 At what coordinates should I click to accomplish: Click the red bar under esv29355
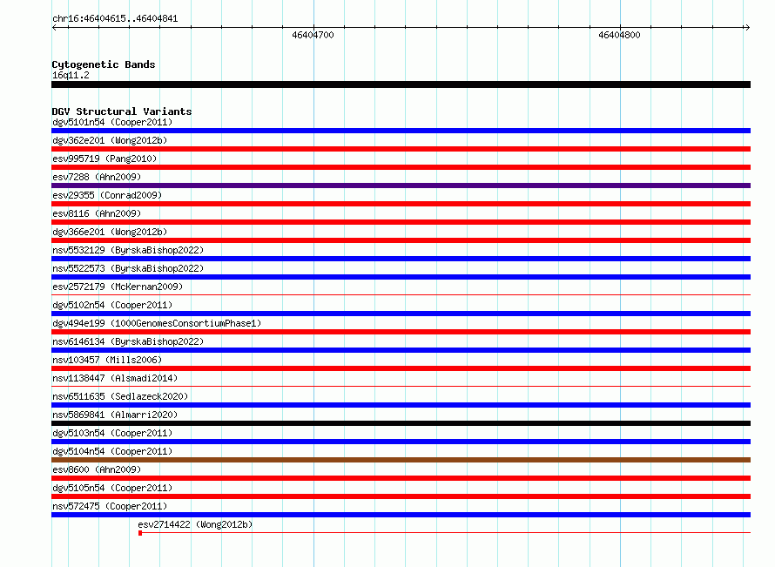401,204
